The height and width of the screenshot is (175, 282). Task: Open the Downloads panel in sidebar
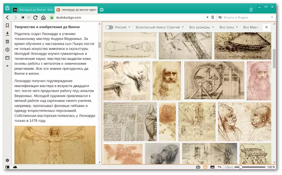click(x=7, y=34)
